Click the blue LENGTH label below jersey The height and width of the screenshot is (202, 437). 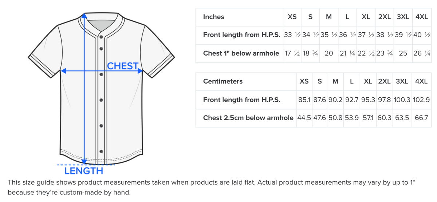84,171
